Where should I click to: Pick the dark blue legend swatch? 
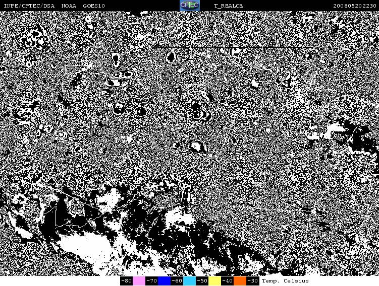(x=164, y=281)
